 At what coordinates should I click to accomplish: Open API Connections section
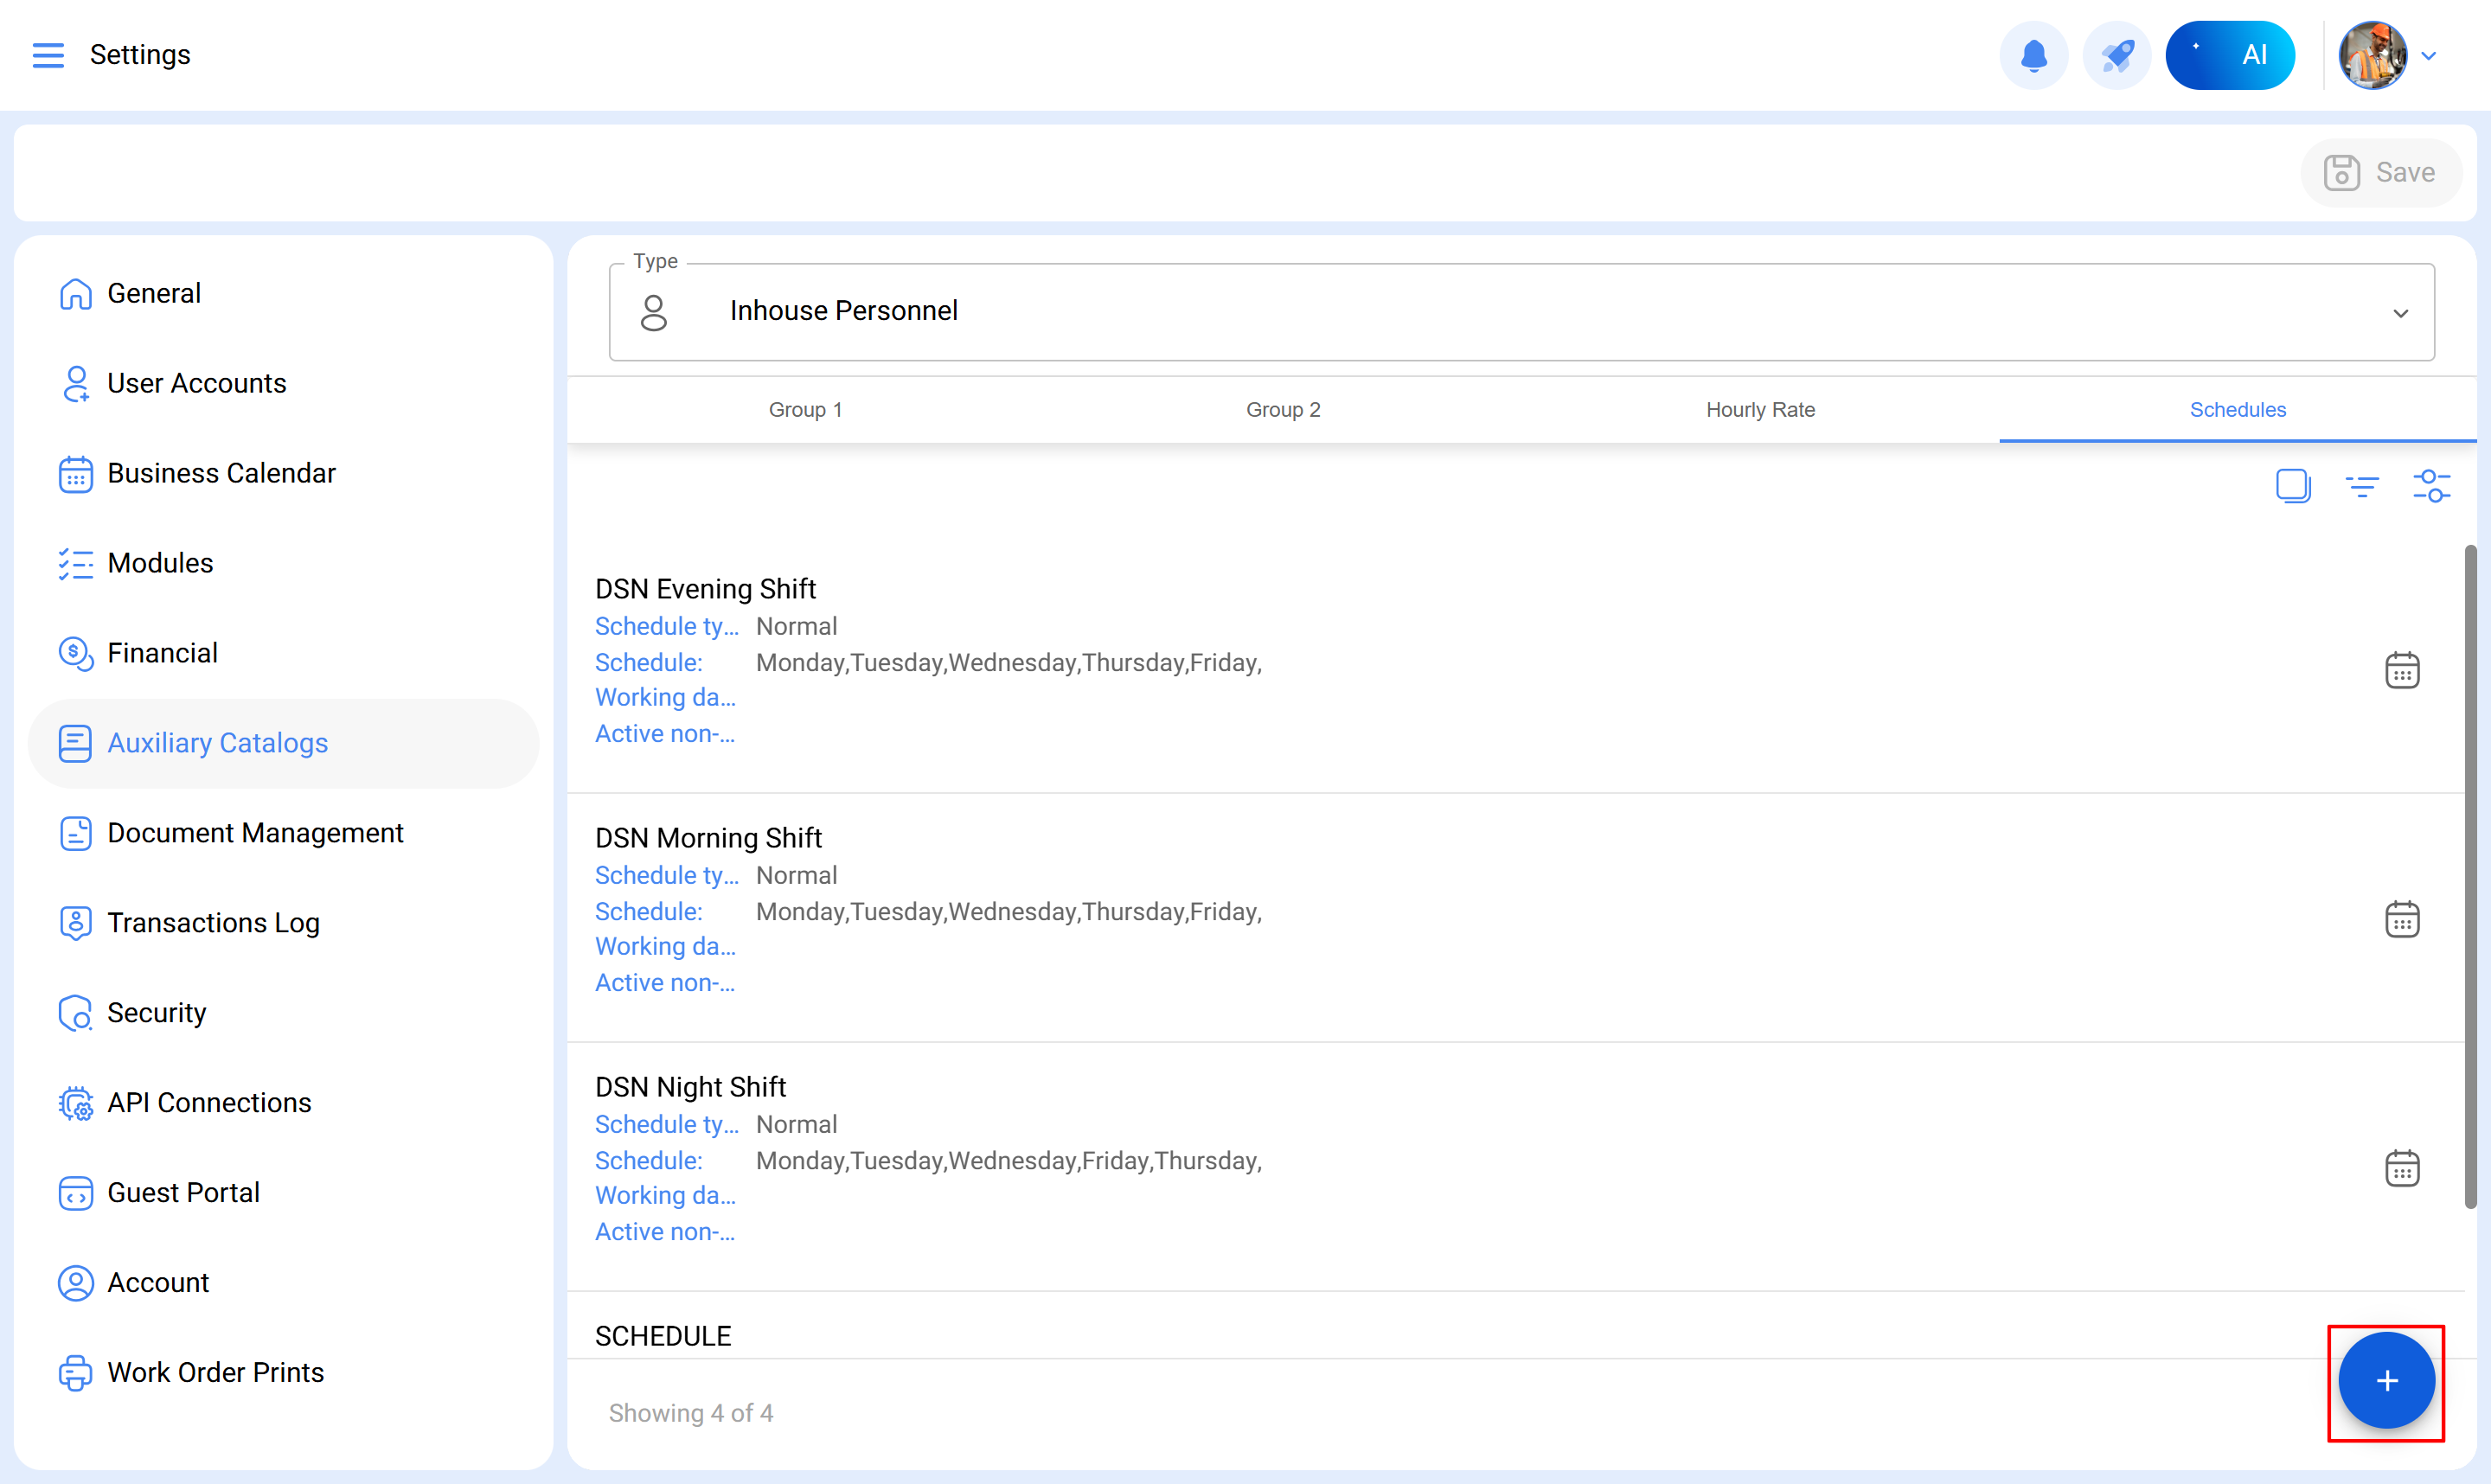pos(209,1102)
